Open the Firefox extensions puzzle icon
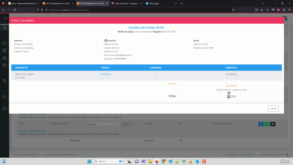This screenshot has height=165, width=293. point(284,10)
